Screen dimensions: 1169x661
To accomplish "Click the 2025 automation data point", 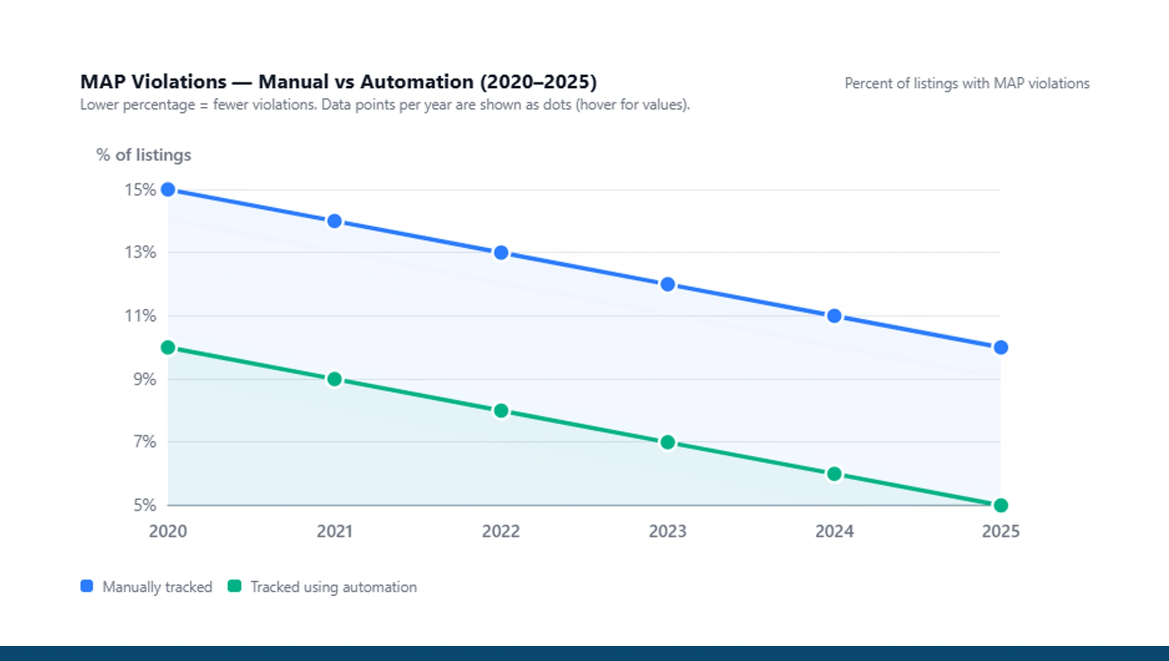I will point(1001,505).
